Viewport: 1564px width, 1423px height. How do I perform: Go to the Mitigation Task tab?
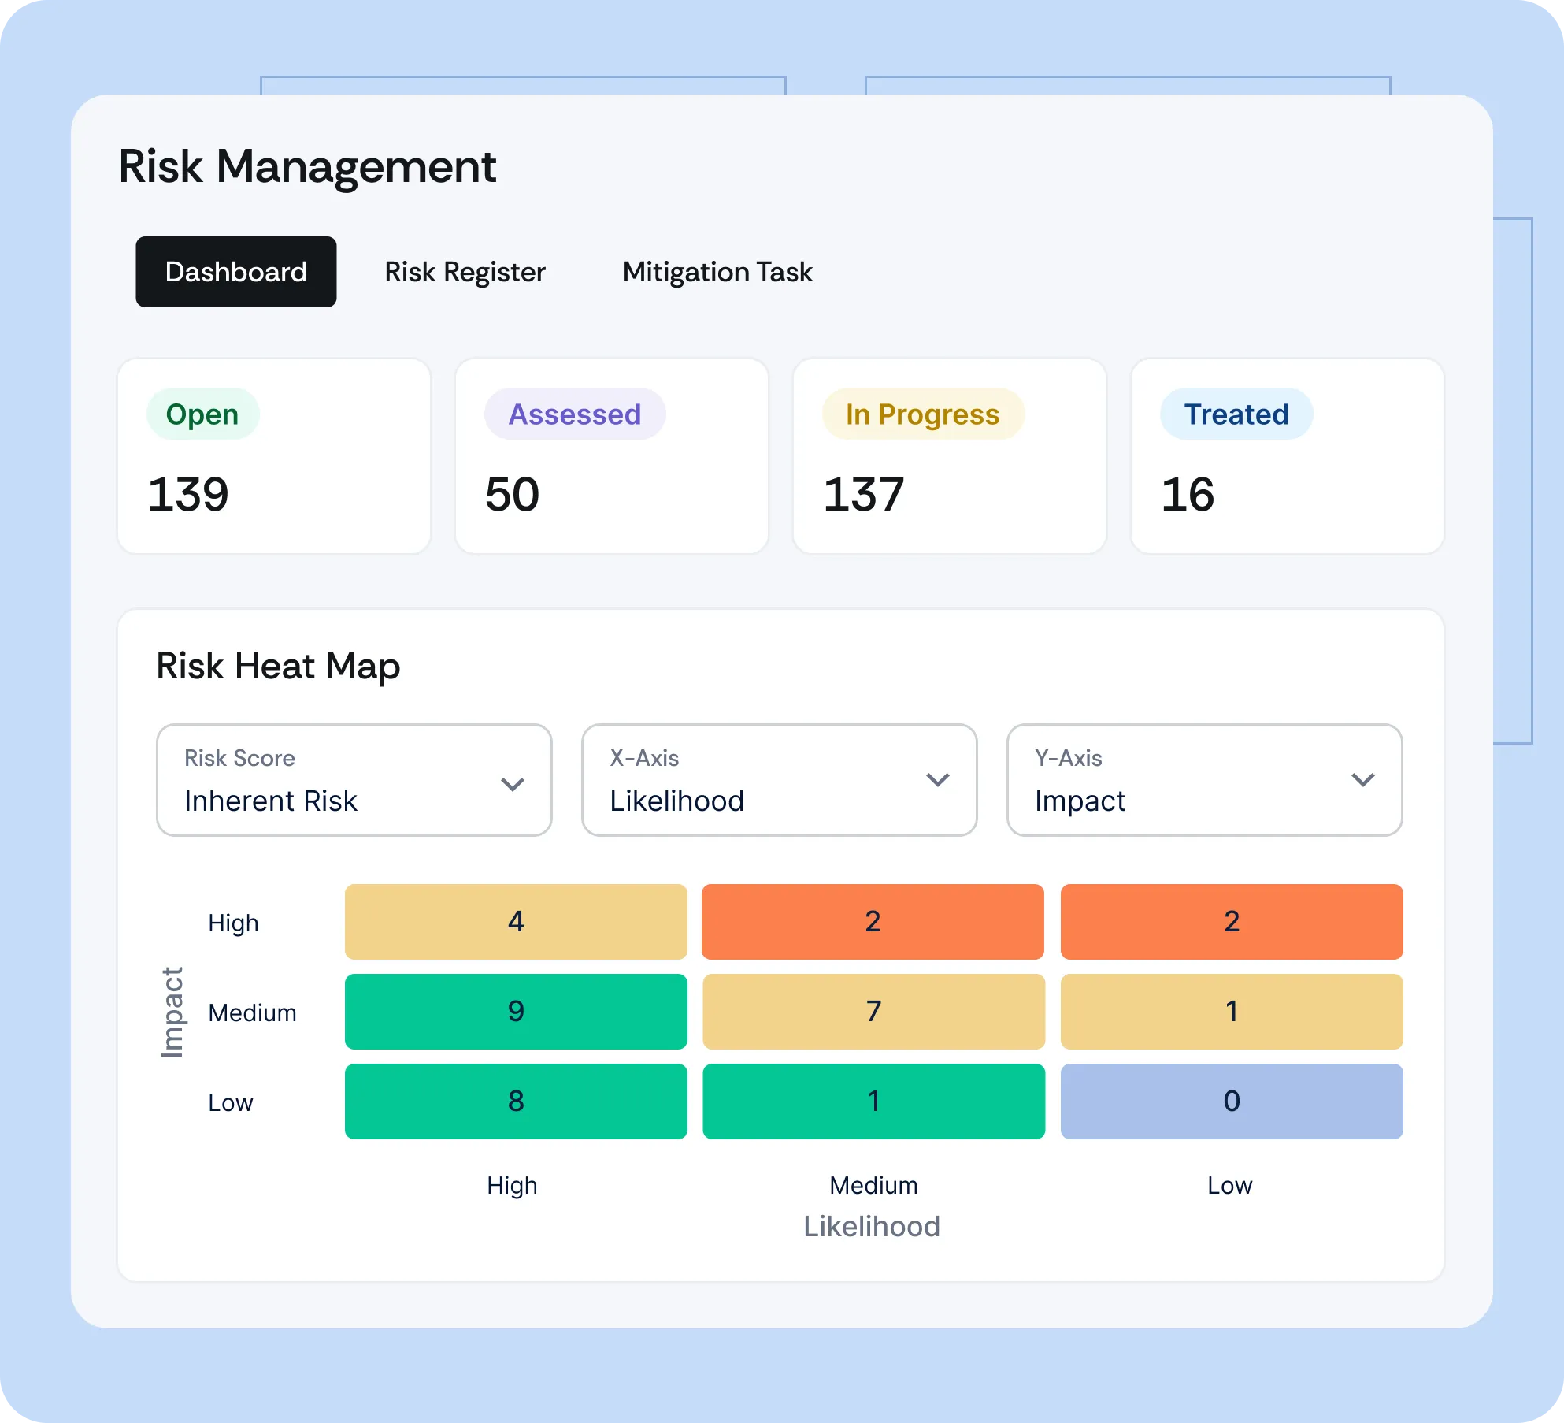pos(717,272)
